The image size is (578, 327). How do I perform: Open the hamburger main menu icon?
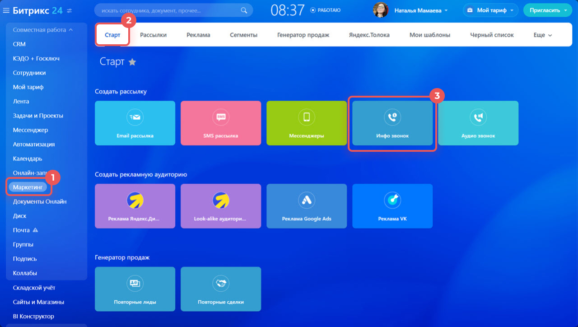click(x=6, y=10)
